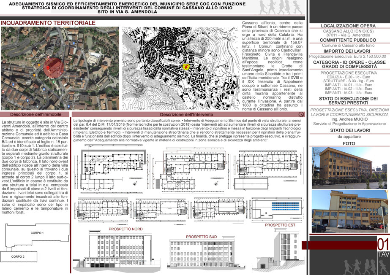Open the top building photo under FOTO
This screenshot has height=275, width=390.
[349, 167]
